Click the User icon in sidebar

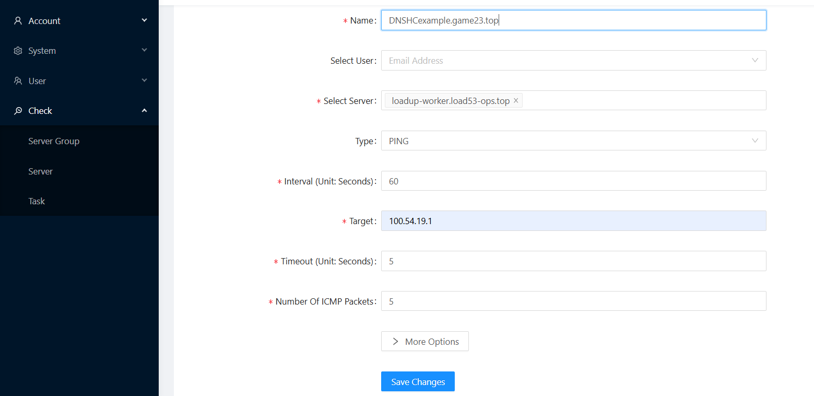[x=18, y=81]
